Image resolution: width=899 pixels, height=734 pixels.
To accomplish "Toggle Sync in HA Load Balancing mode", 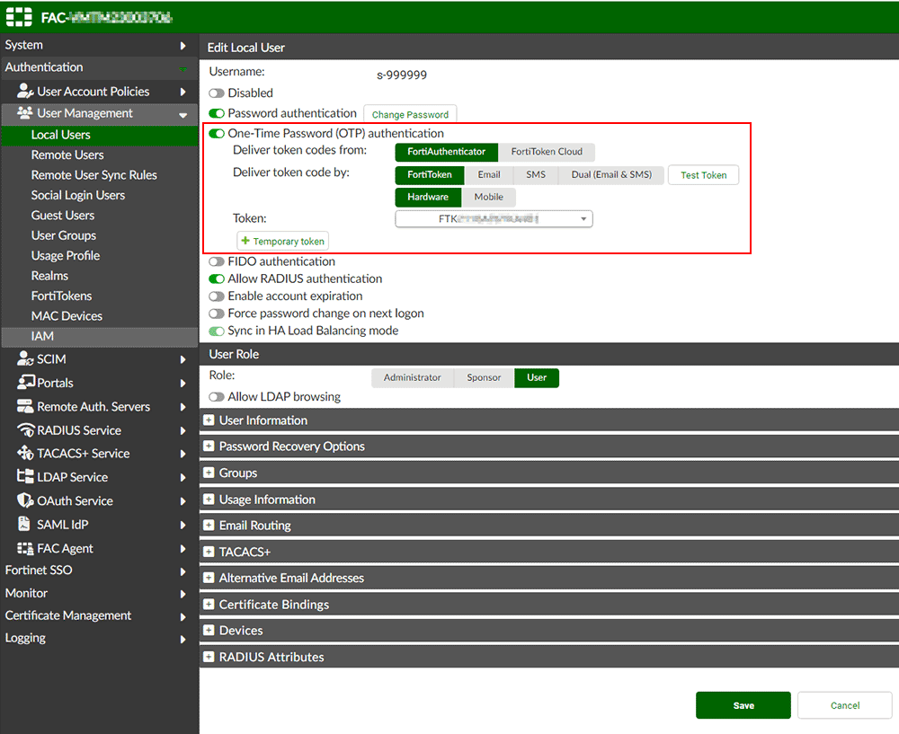I will click(216, 332).
